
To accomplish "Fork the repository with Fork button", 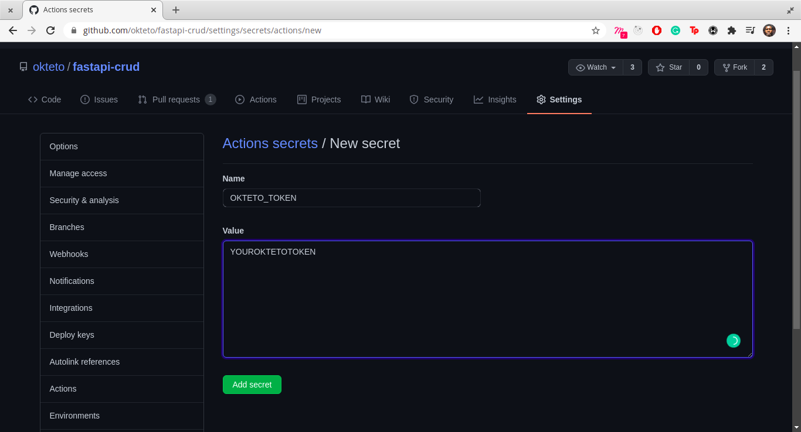I will 734,67.
